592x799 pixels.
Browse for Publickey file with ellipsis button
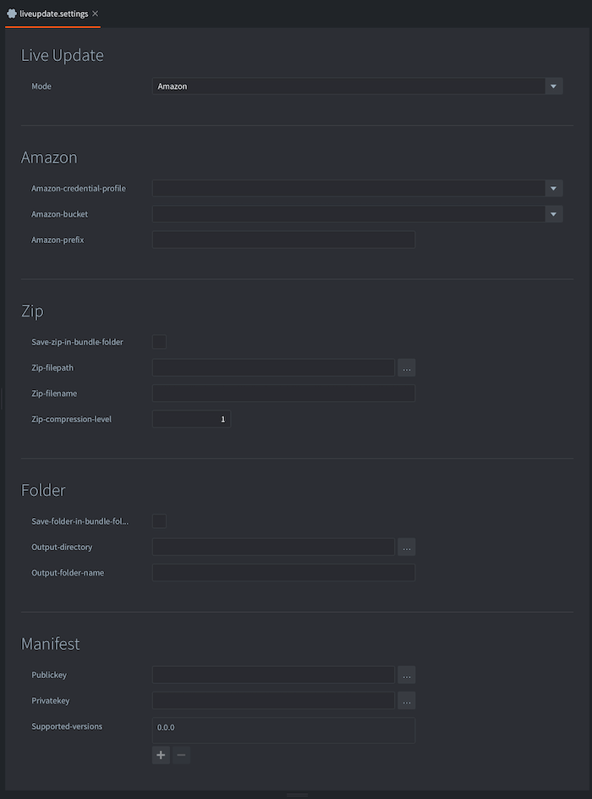point(407,675)
